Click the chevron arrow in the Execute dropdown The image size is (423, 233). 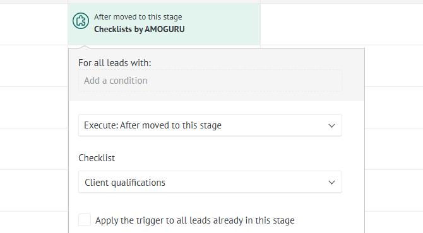click(331, 126)
